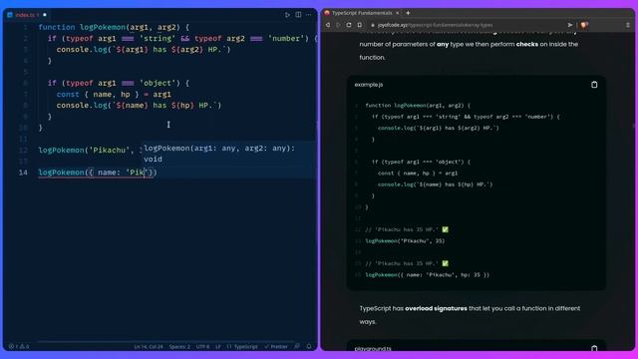Close the TypeScript Fundamentals browser tab
The width and height of the screenshot is (638, 359).
click(397, 13)
